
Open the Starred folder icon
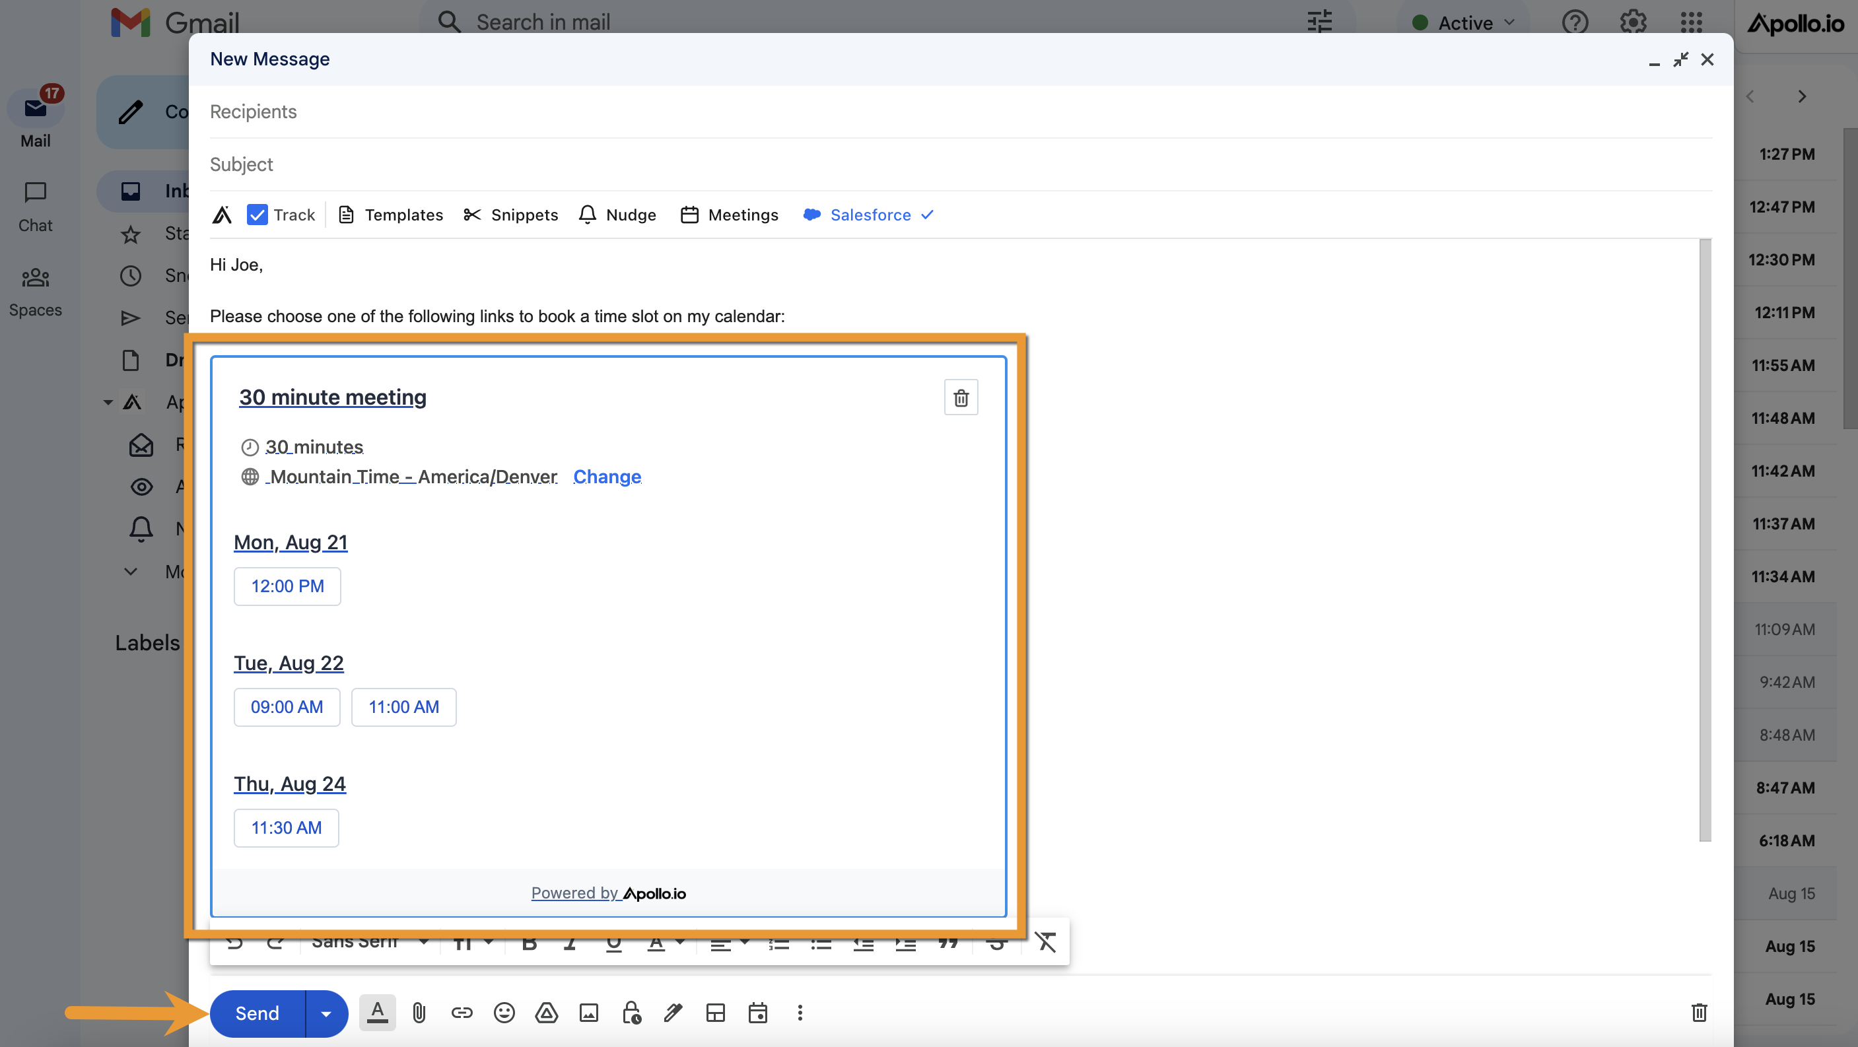coord(131,234)
